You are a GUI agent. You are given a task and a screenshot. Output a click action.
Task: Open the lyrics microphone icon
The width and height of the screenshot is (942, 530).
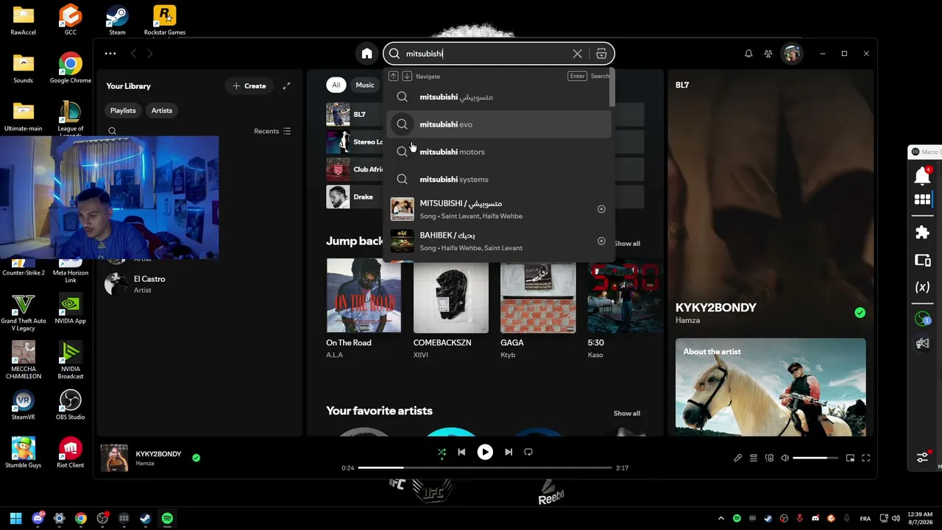pos(738,458)
